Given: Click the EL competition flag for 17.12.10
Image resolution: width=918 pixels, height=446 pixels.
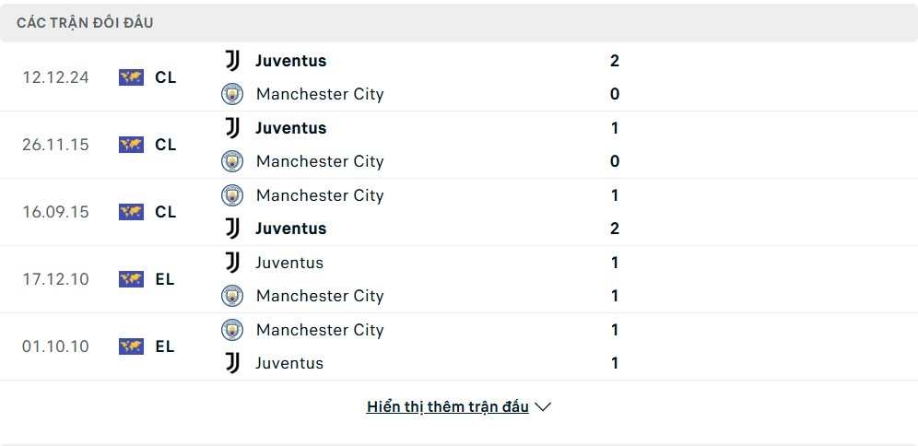Looking at the screenshot, I should click(131, 279).
